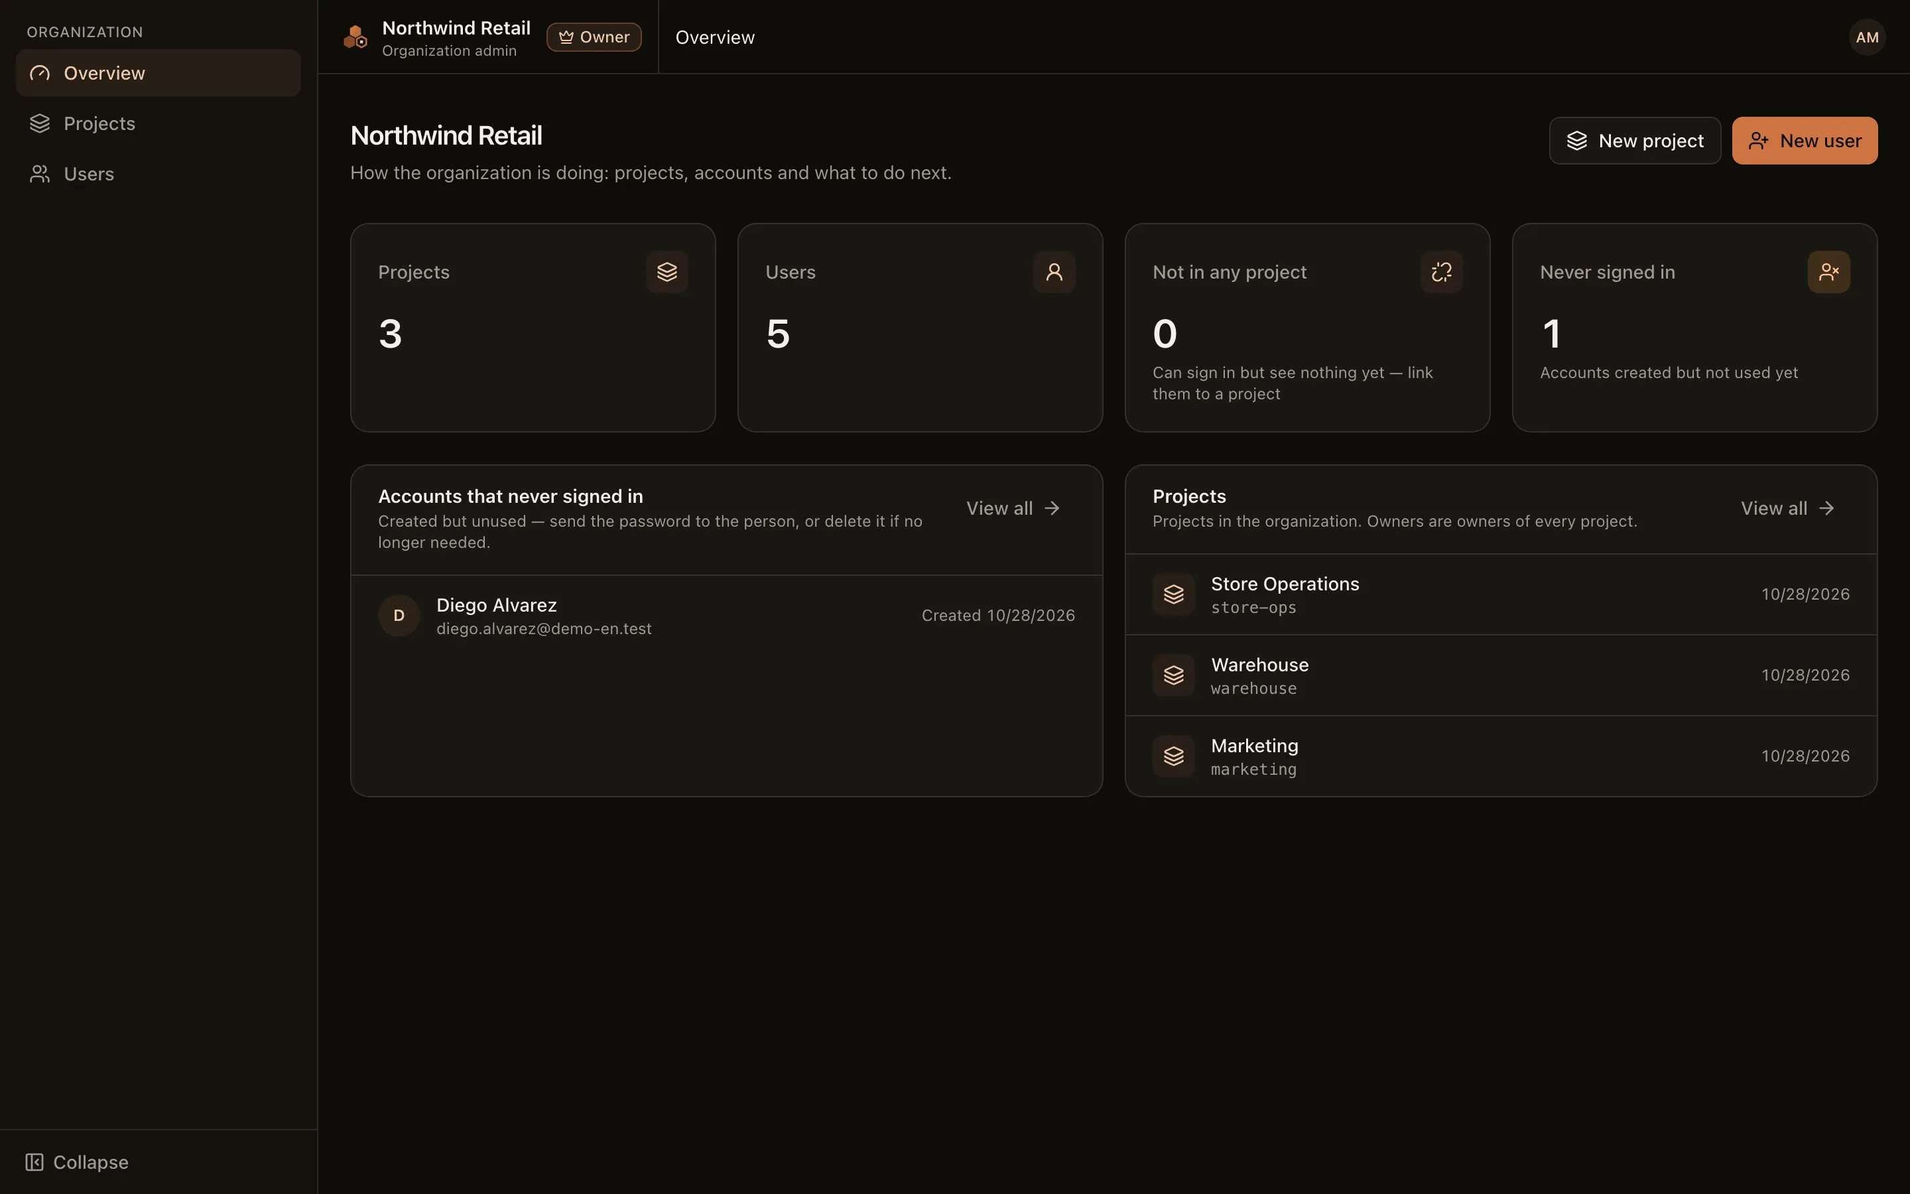The width and height of the screenshot is (1910, 1194).
Task: Click the Collapse panel icon
Action: click(x=34, y=1161)
